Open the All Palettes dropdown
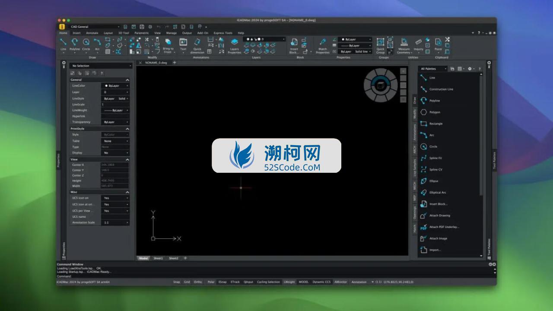 click(433, 69)
